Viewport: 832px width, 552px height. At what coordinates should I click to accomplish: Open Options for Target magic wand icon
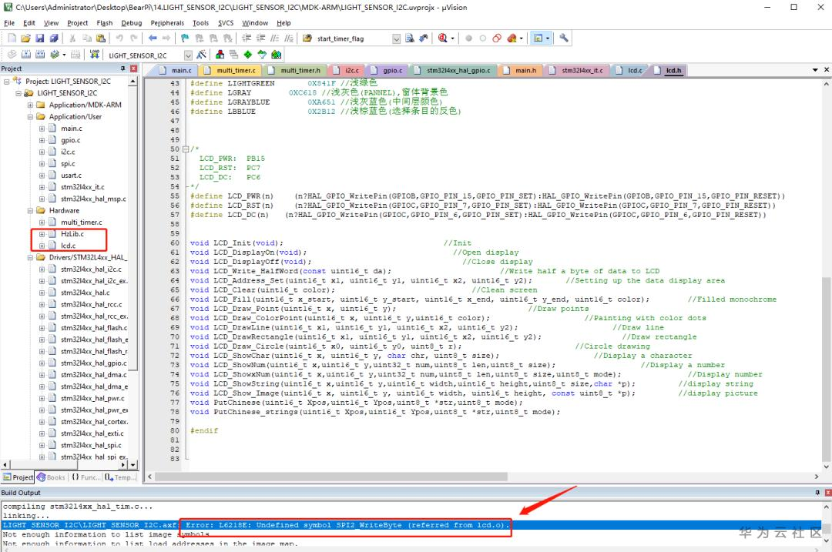(201, 55)
